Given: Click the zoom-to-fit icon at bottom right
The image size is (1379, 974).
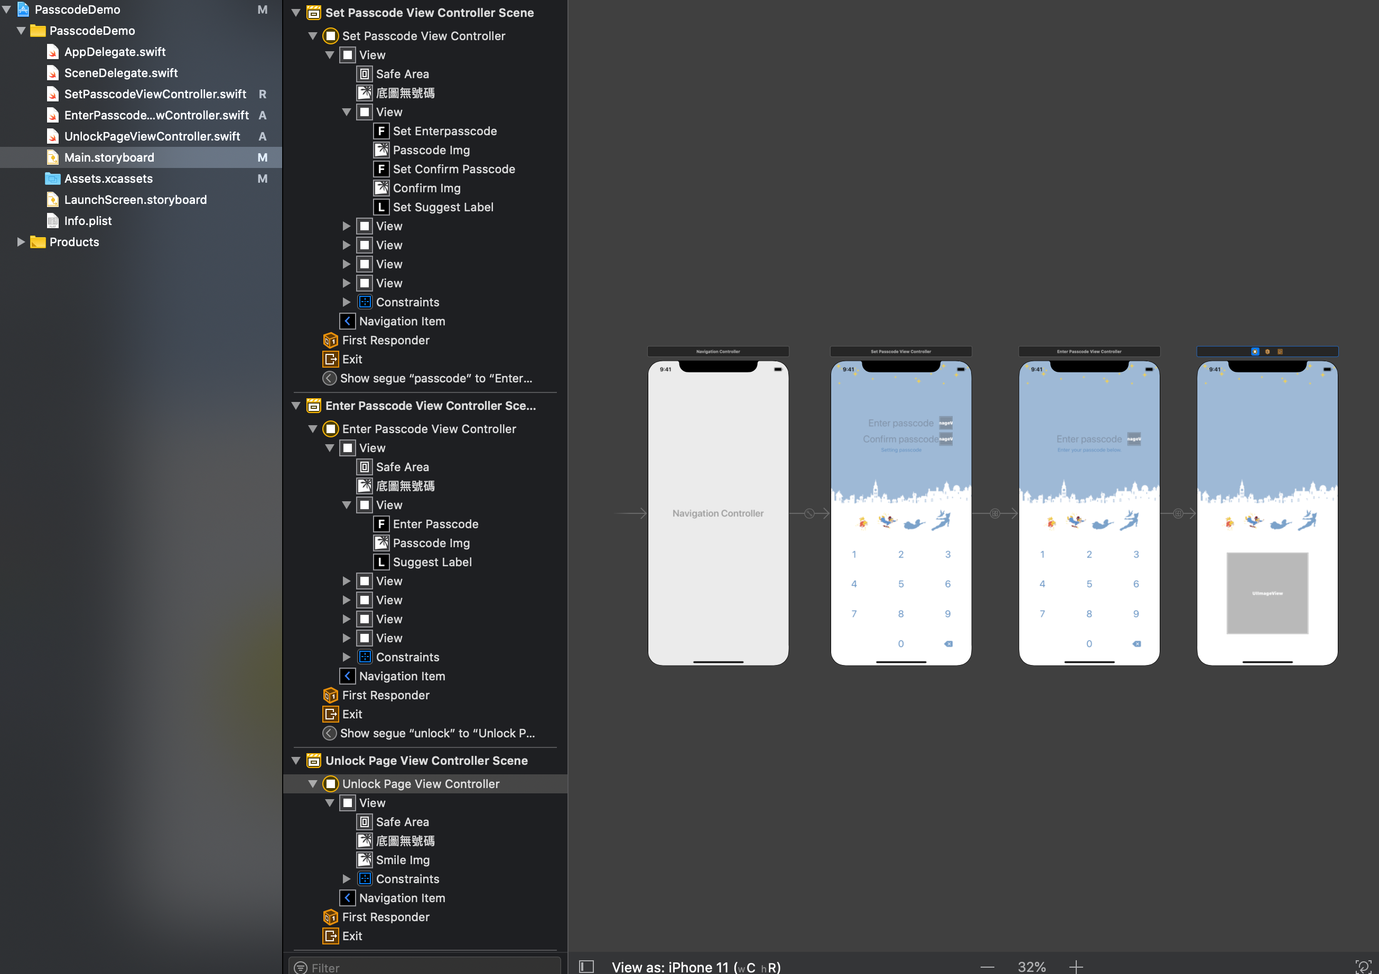Looking at the screenshot, I should coord(1362,966).
